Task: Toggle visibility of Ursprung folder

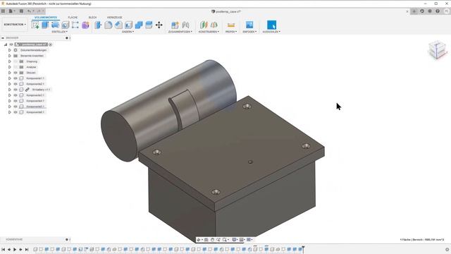Action: 16,61
